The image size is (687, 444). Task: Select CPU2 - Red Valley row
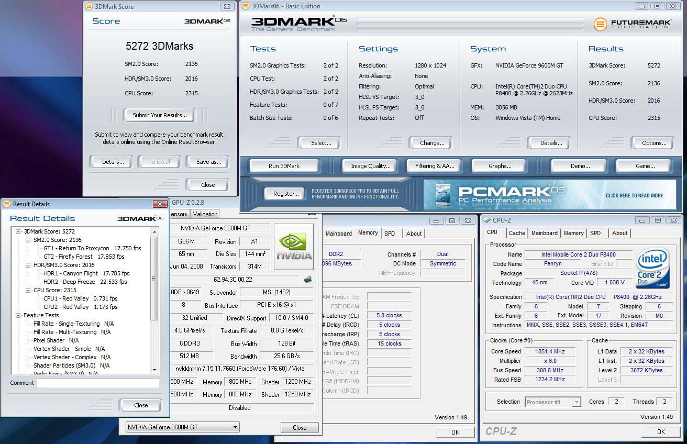tap(80, 307)
